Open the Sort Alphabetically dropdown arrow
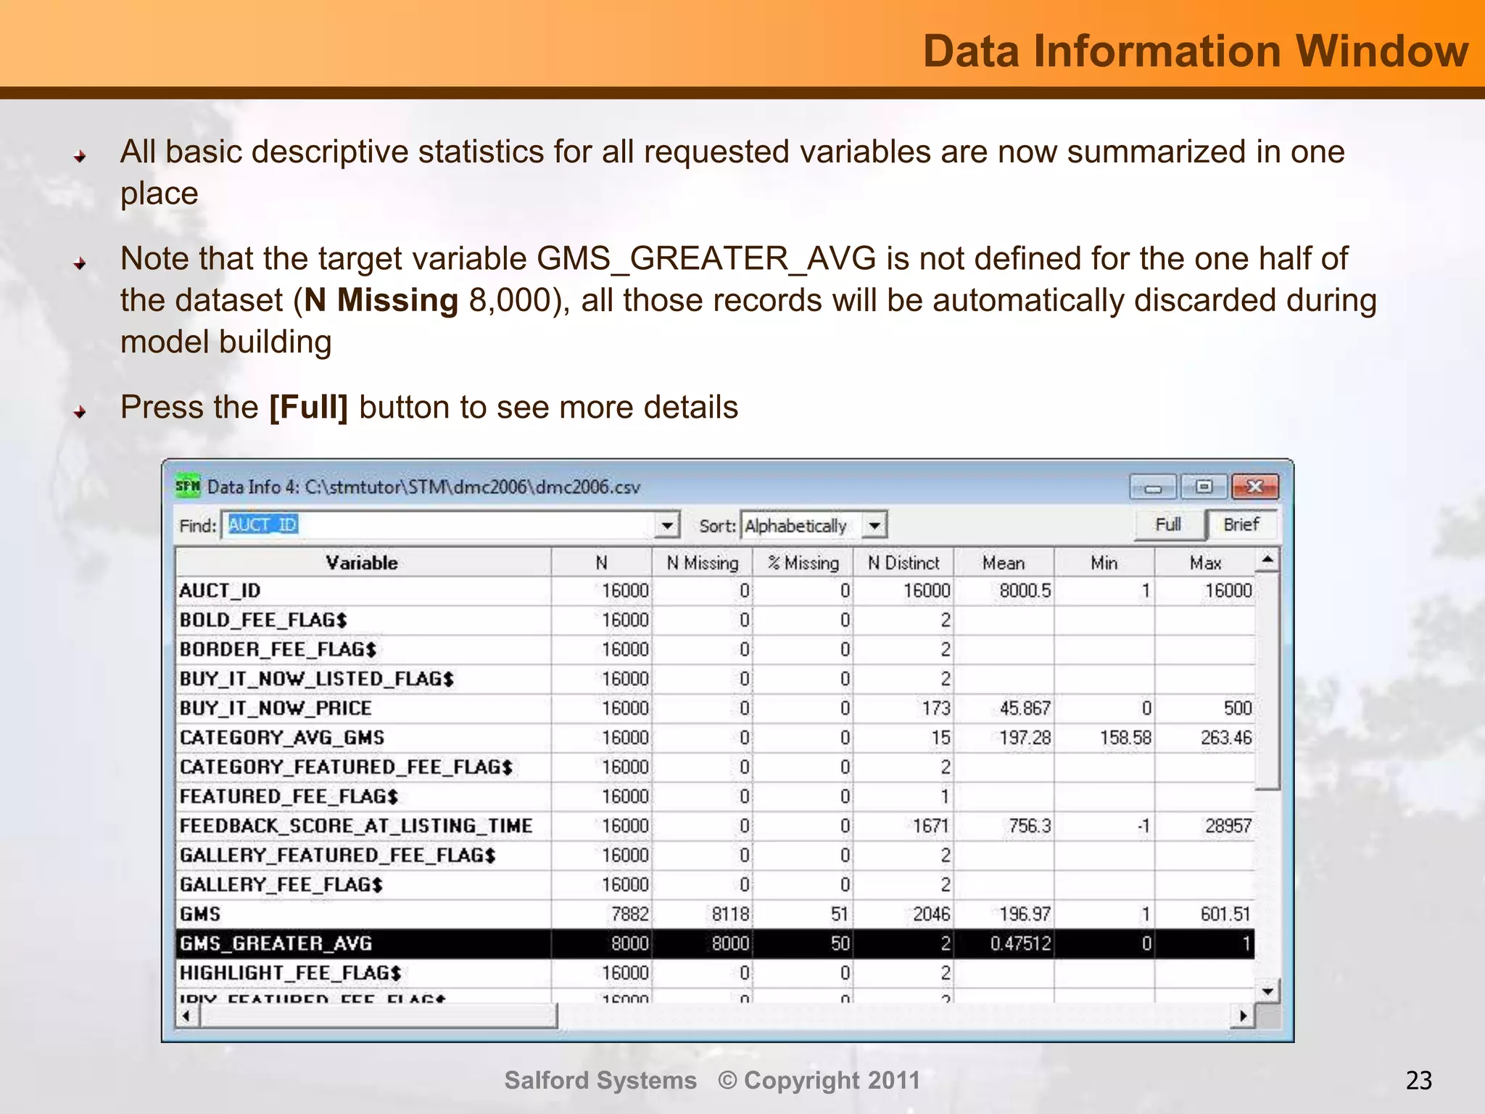 874,525
